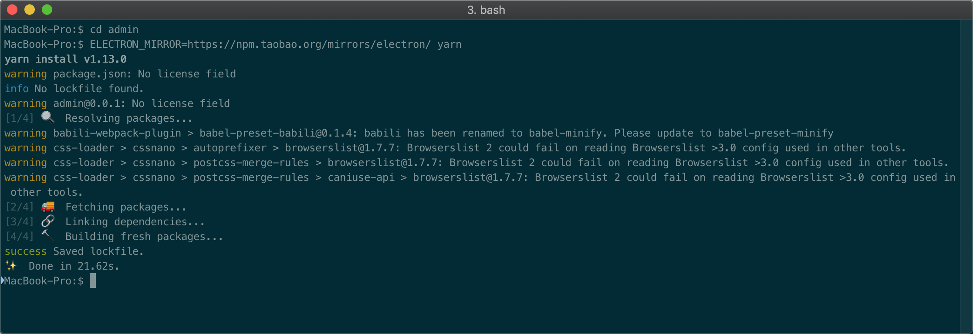973x334 pixels.
Task: Click the terminal cursor block at the prompt
Action: pos(93,281)
